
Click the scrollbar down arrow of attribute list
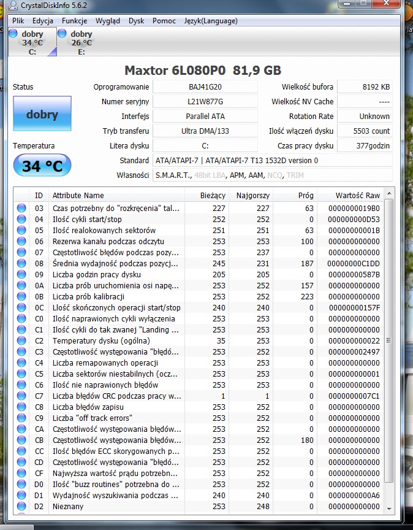tap(388, 508)
